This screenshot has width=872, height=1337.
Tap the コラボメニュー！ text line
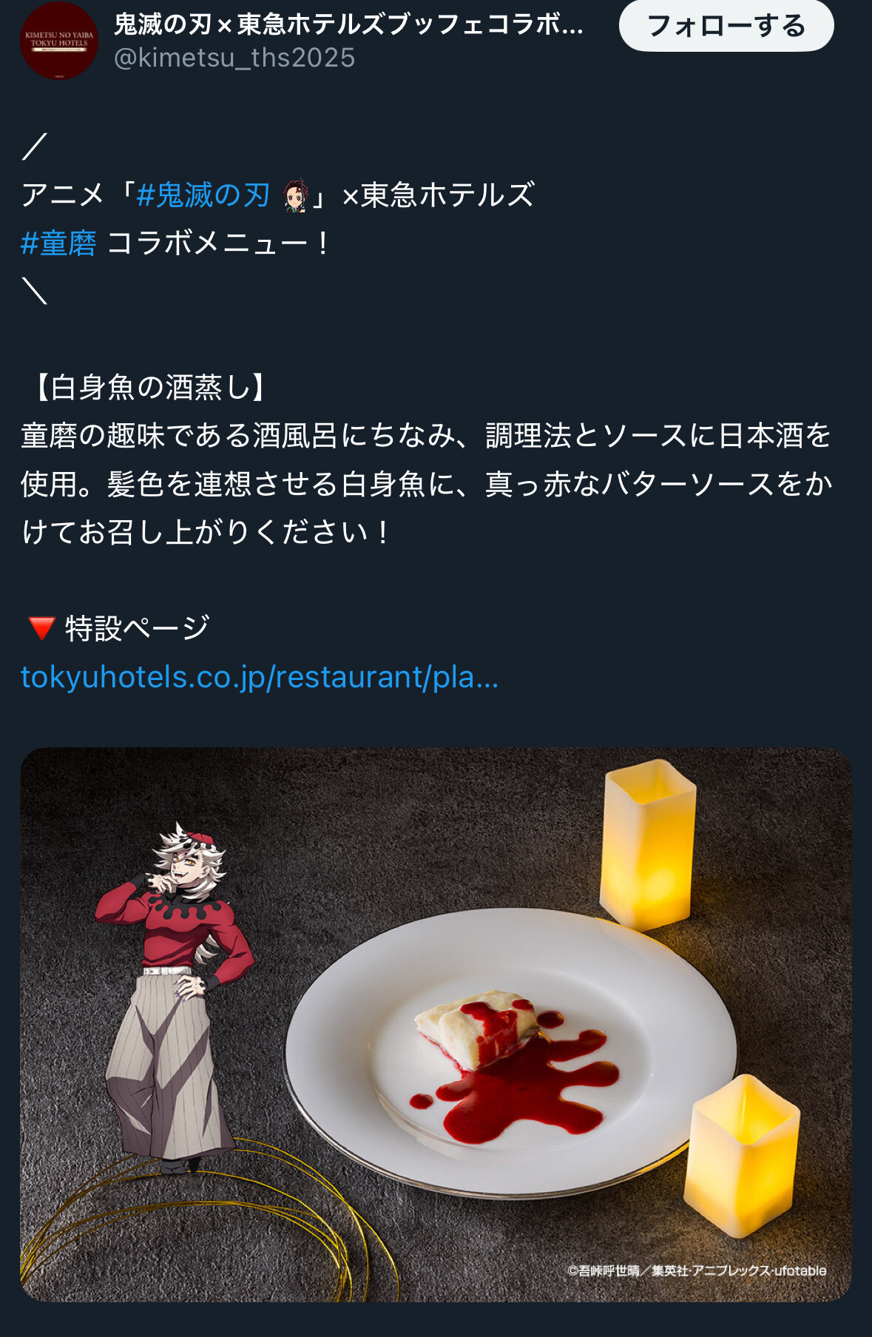coord(220,243)
